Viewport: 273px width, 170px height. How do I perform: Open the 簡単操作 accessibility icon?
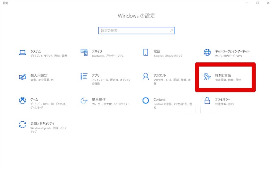click(84, 101)
